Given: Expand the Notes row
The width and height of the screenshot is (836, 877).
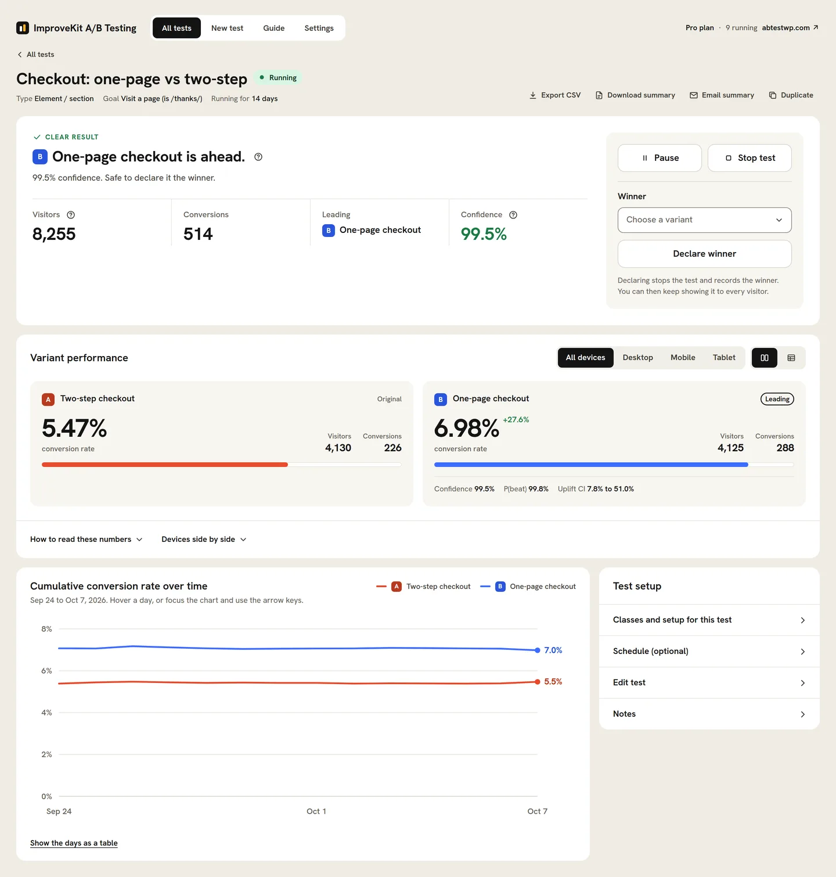Looking at the screenshot, I should coord(709,714).
